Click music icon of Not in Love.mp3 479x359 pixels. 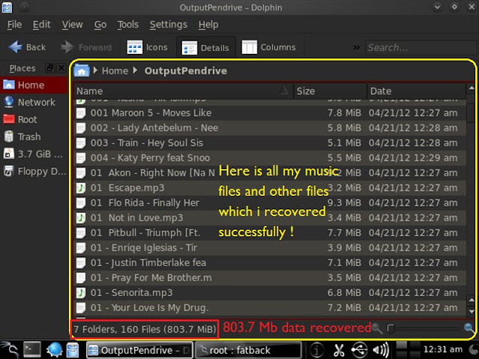tap(81, 218)
